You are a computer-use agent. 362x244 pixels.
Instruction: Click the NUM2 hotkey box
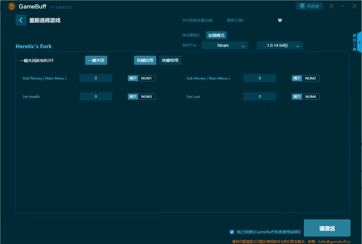310,78
